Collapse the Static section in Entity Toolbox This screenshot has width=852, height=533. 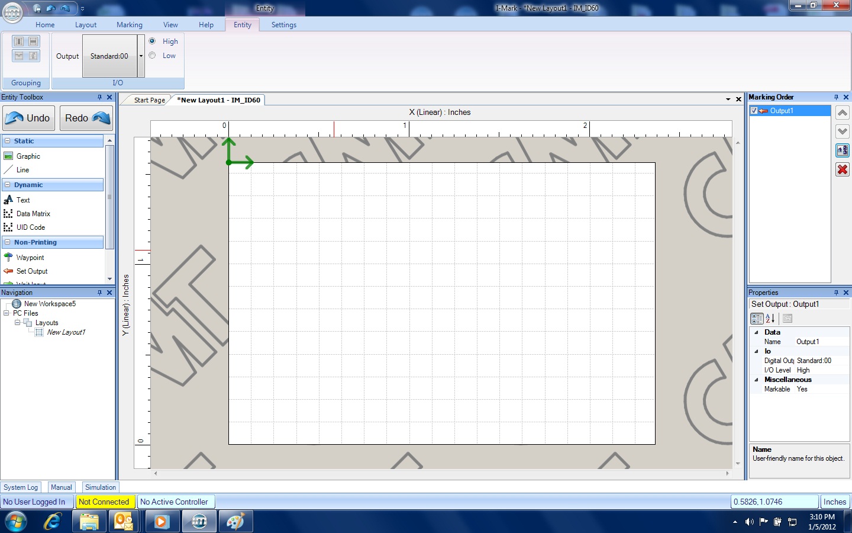[x=7, y=141]
